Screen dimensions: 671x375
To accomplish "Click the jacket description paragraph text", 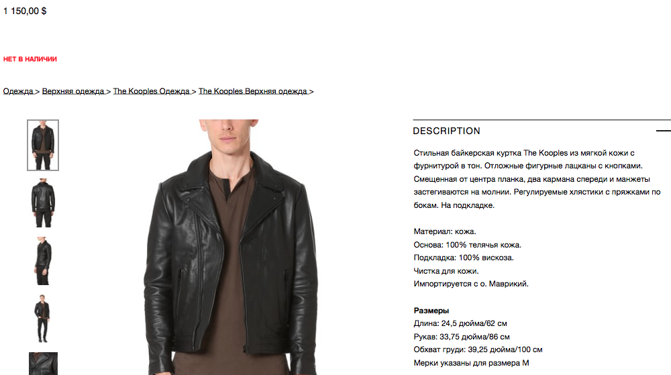I will pos(537,179).
